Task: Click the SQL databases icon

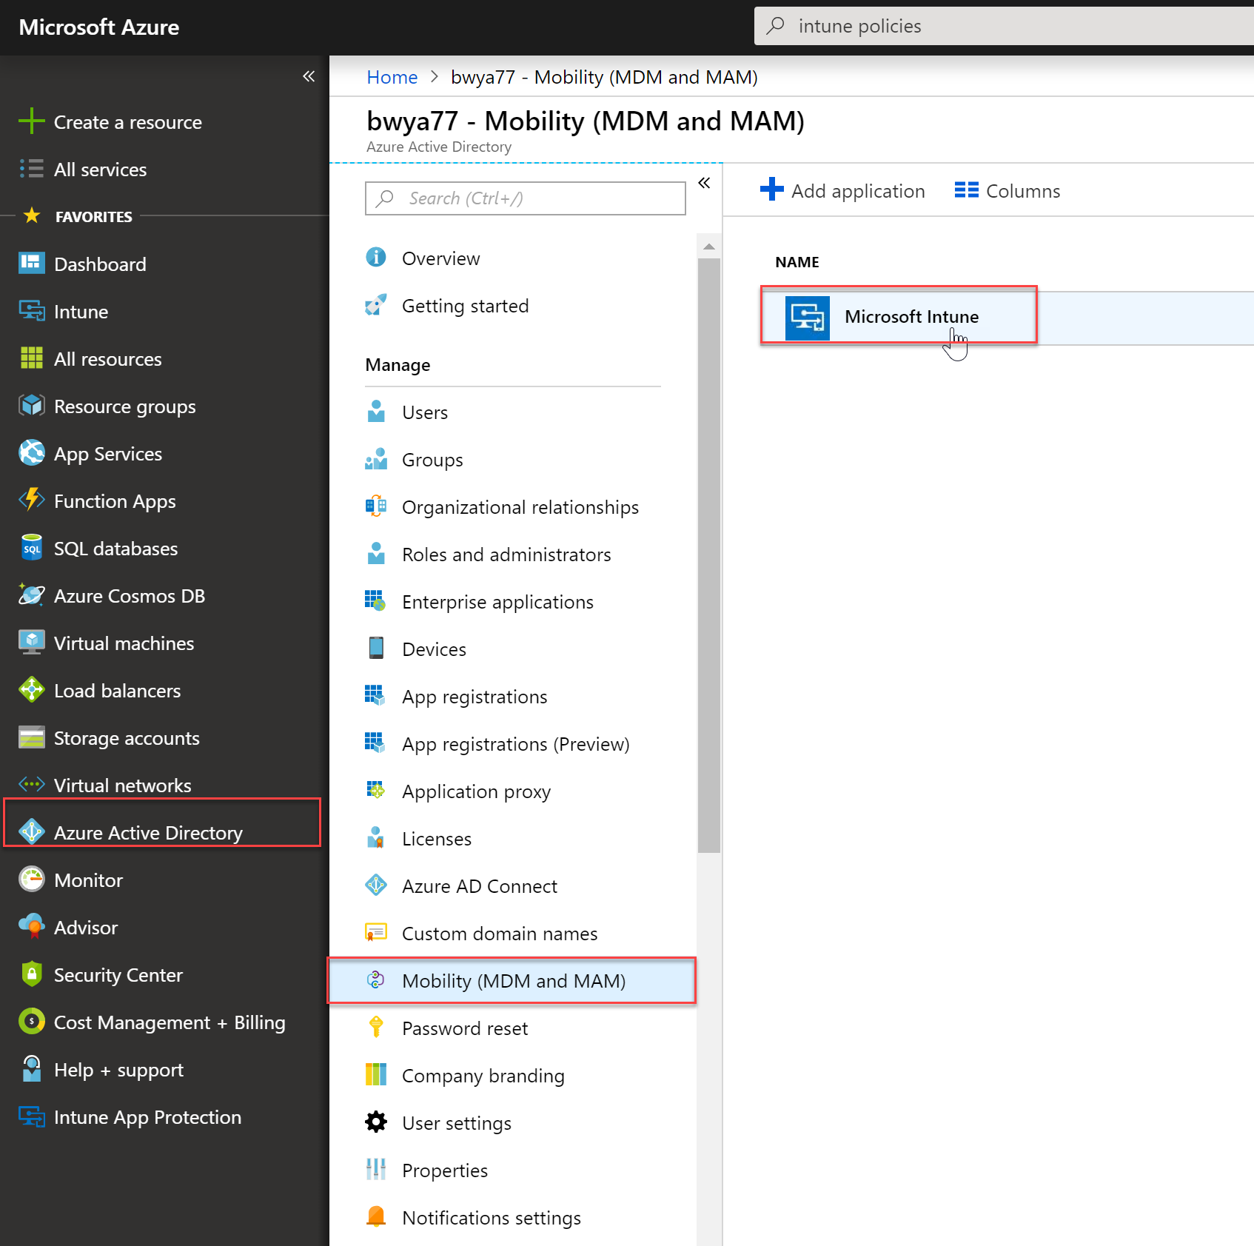Action: point(31,547)
